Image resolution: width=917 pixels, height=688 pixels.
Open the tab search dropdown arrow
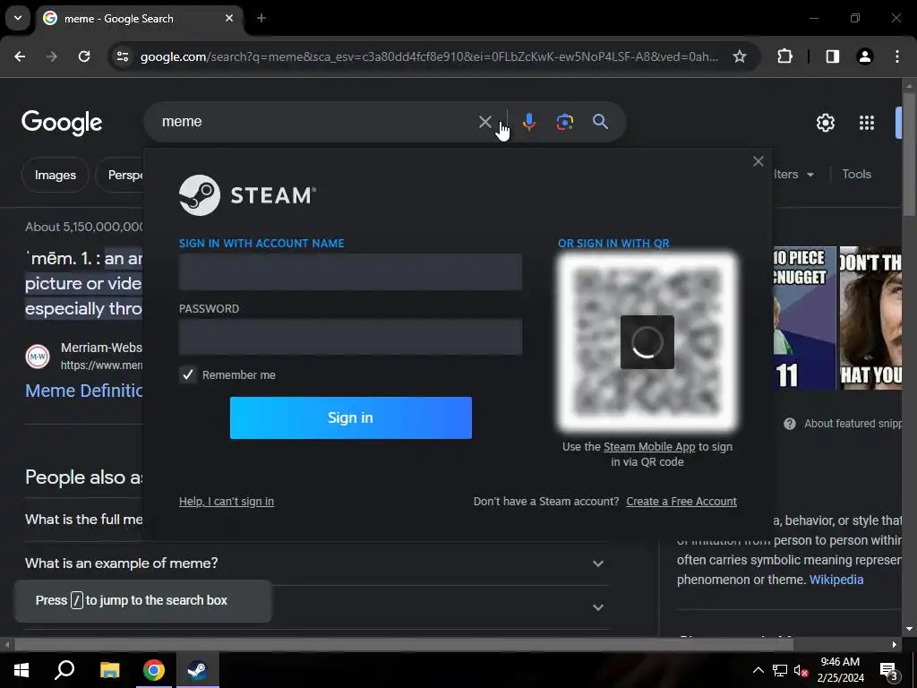18,18
